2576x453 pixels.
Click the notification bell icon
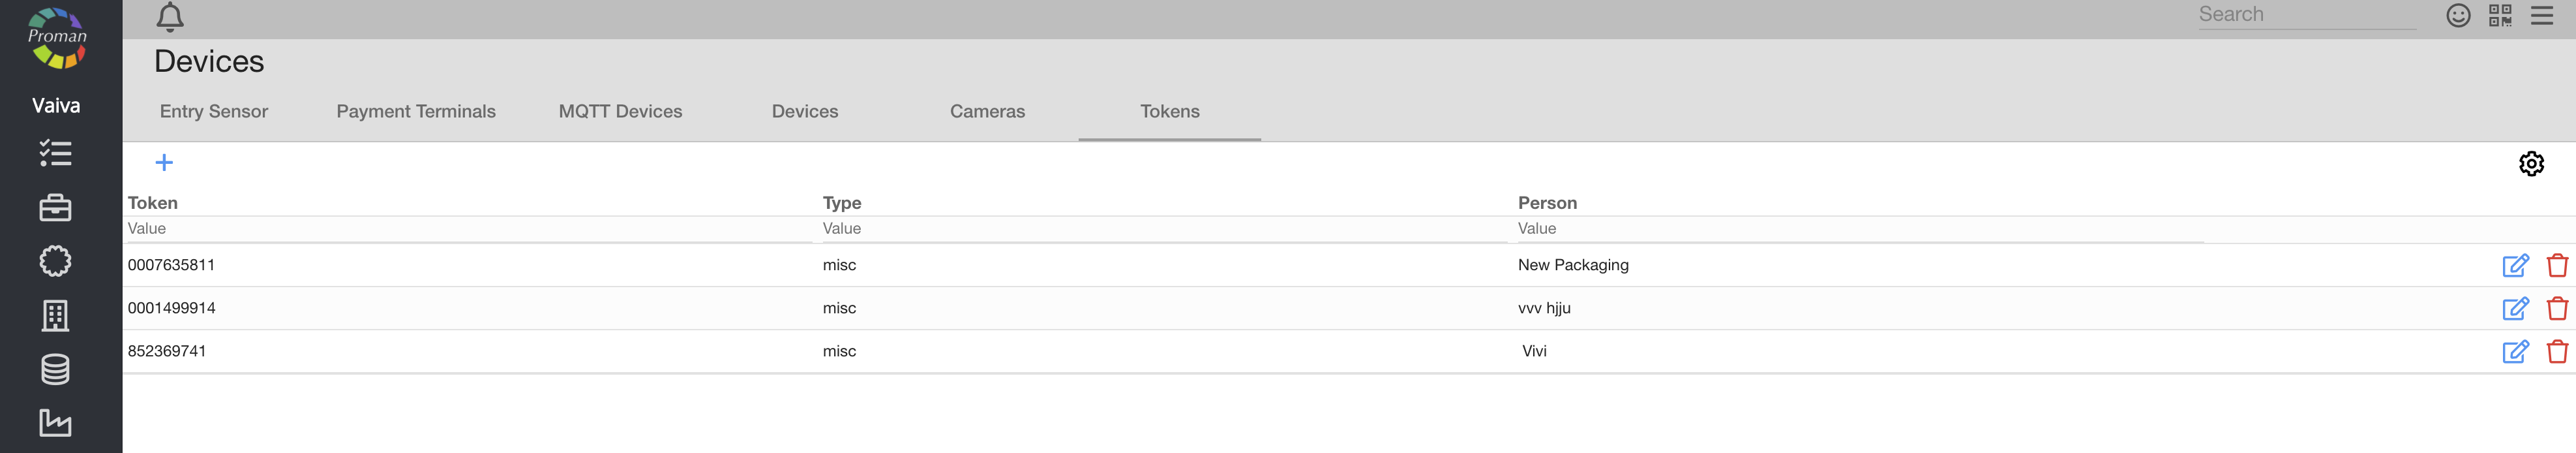tap(170, 16)
